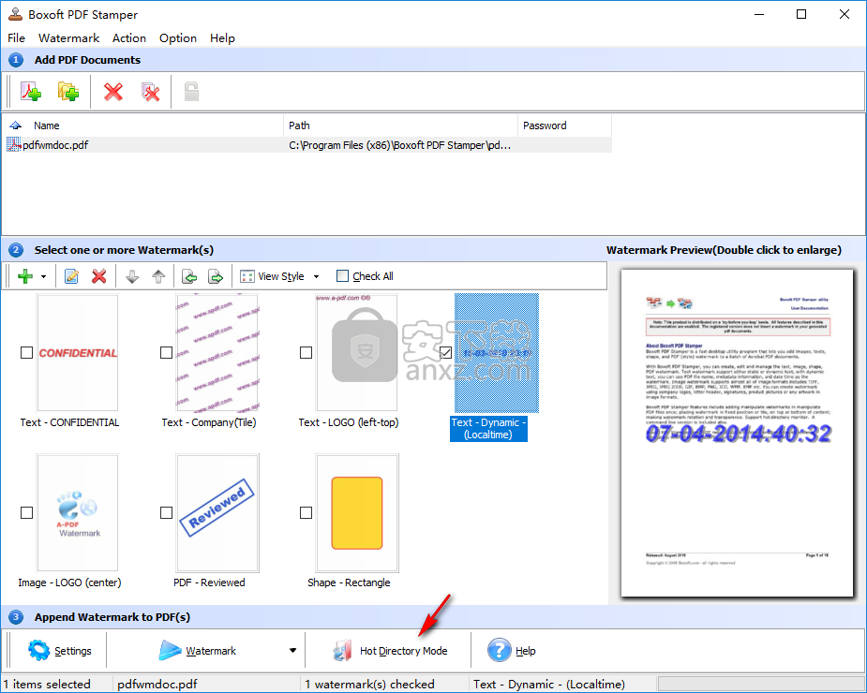Select the A-PDF Watermark image logo thumbnail
This screenshot has height=693, width=867.
pos(78,513)
